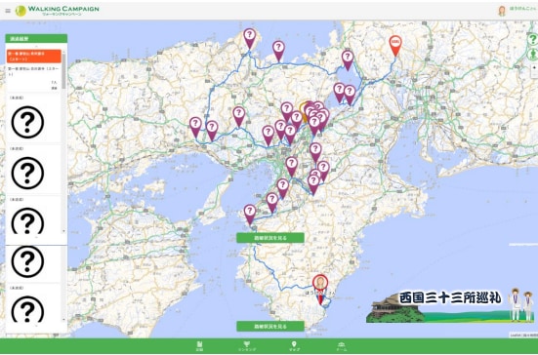Open the user avatar in the header
Screen dimensions: 538x355
[502, 11]
